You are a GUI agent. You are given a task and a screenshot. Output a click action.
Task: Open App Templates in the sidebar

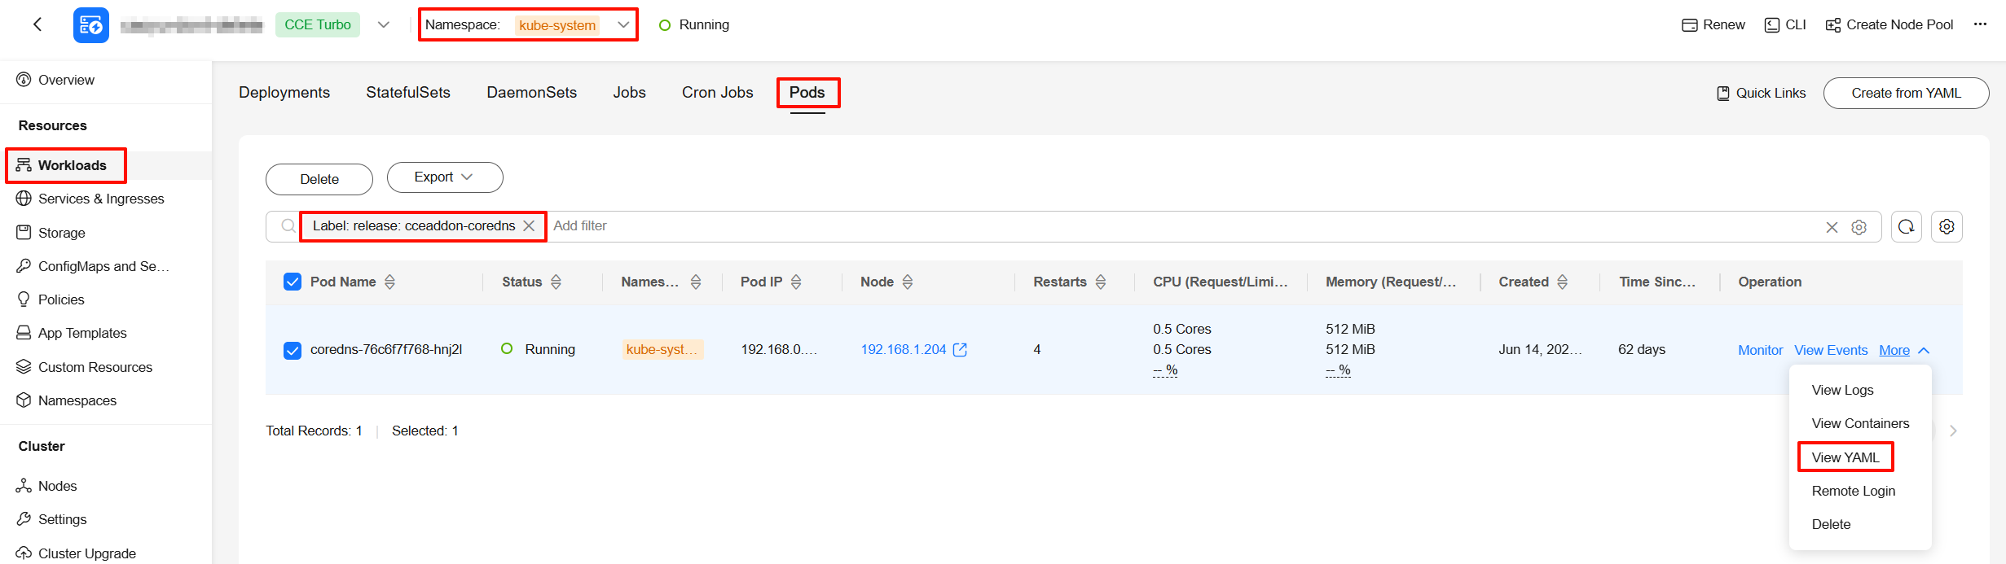click(x=82, y=333)
